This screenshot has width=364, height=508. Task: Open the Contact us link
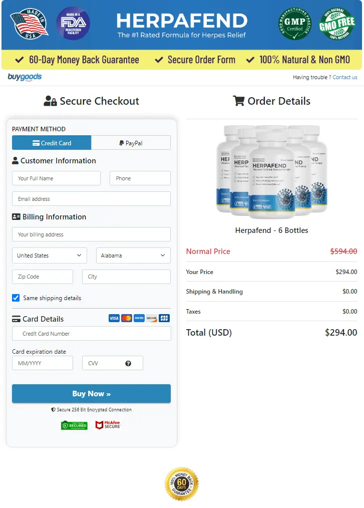(345, 77)
